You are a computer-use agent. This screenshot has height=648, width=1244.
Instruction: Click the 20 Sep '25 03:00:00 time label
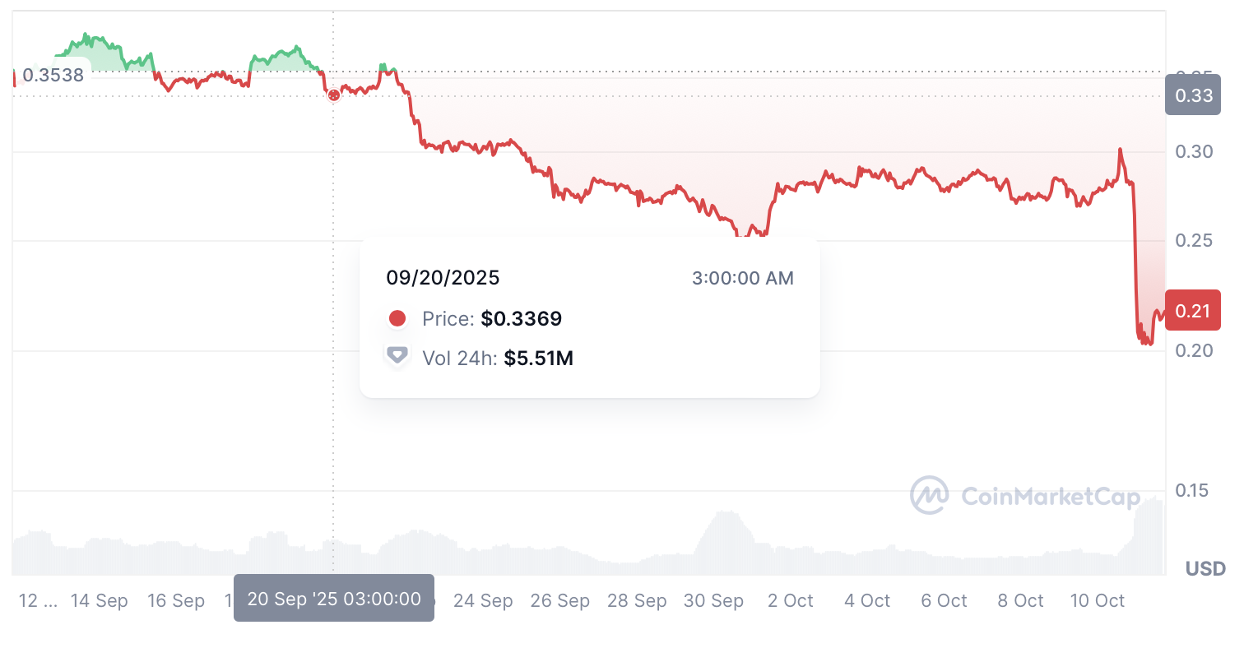(334, 599)
